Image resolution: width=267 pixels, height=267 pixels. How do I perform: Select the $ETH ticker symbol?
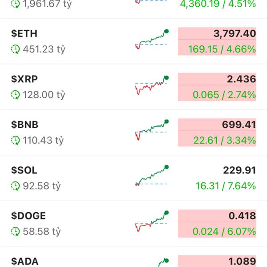click(24, 33)
